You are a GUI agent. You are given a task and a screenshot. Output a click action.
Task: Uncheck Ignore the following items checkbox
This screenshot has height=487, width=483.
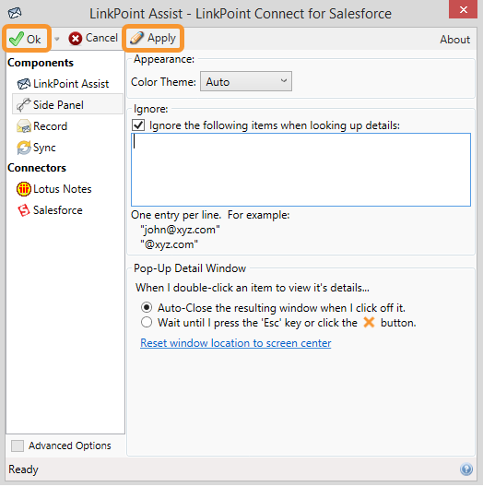138,125
